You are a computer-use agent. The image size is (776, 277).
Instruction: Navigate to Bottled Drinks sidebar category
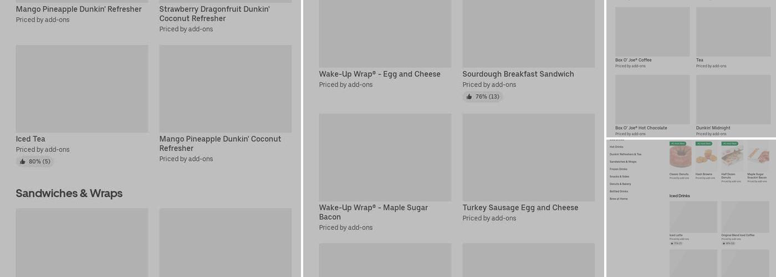coord(619,191)
